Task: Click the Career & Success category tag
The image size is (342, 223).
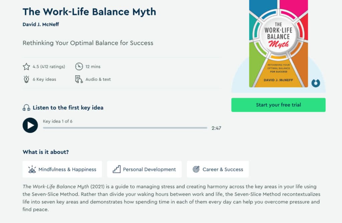Action: pyautogui.click(x=218, y=169)
